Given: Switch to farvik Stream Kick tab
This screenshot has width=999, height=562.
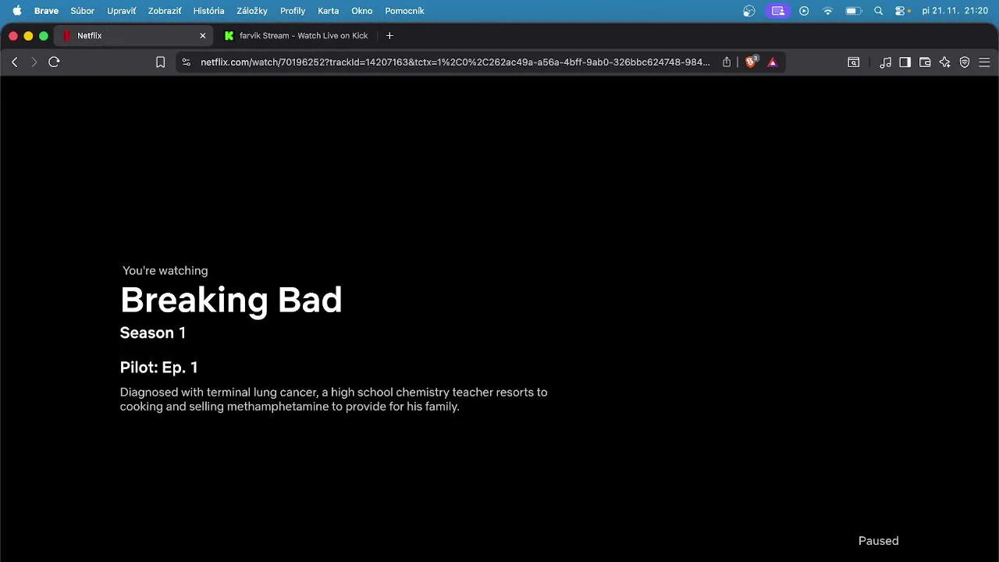Looking at the screenshot, I should click(x=297, y=36).
